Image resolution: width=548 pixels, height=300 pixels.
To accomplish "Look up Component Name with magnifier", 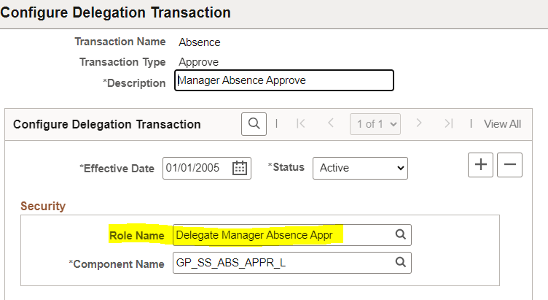I will click(x=400, y=263).
